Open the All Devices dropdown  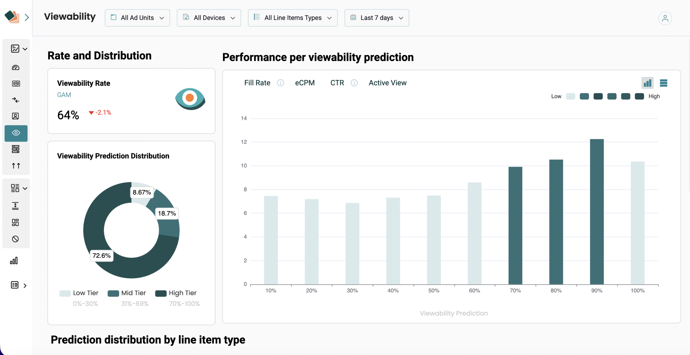pyautogui.click(x=209, y=18)
